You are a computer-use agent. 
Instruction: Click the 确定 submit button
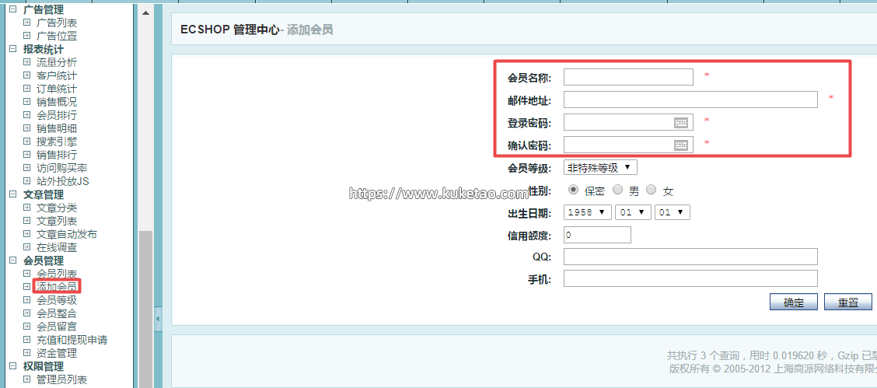[794, 302]
